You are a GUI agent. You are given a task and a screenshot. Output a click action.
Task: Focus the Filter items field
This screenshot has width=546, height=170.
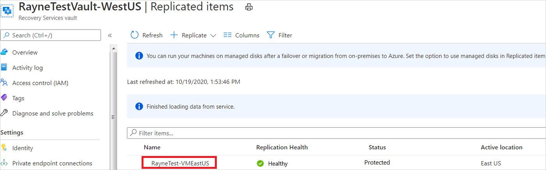coord(335,133)
